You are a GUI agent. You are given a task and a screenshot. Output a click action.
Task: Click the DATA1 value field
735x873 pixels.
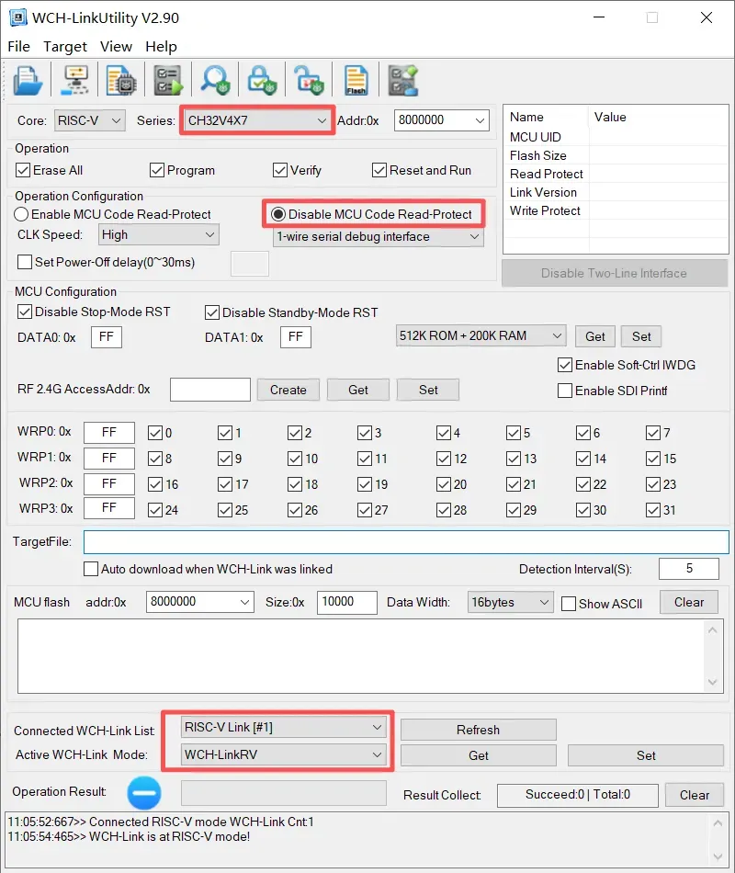tap(296, 337)
